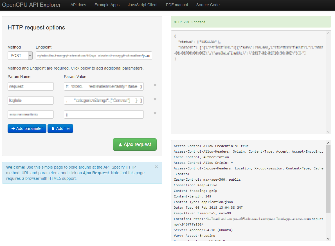This screenshot has height=246, width=335.
Task: Open the Example Apps page
Action: (x=107, y=5)
